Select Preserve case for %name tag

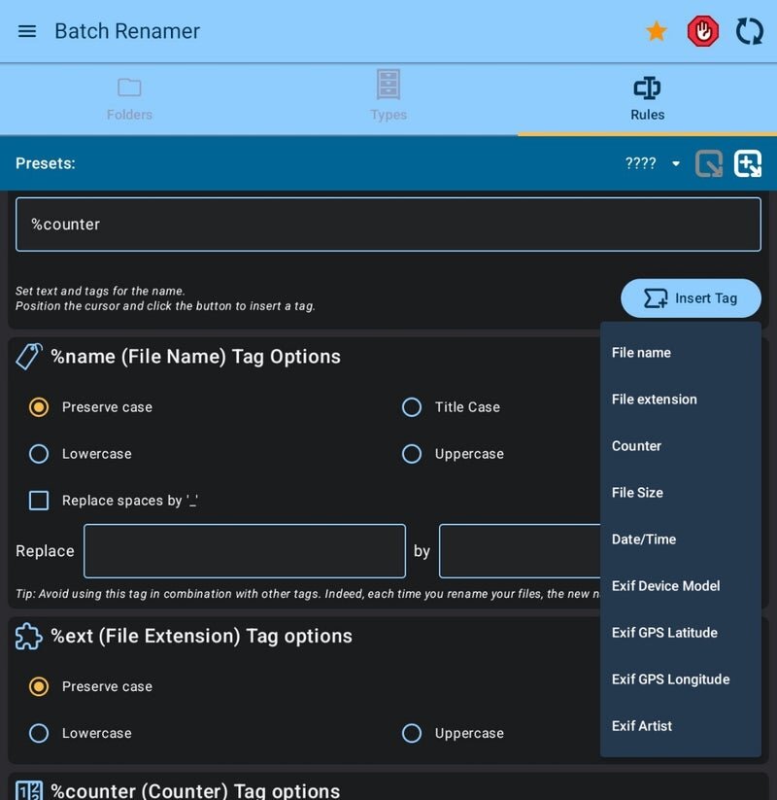(x=39, y=407)
